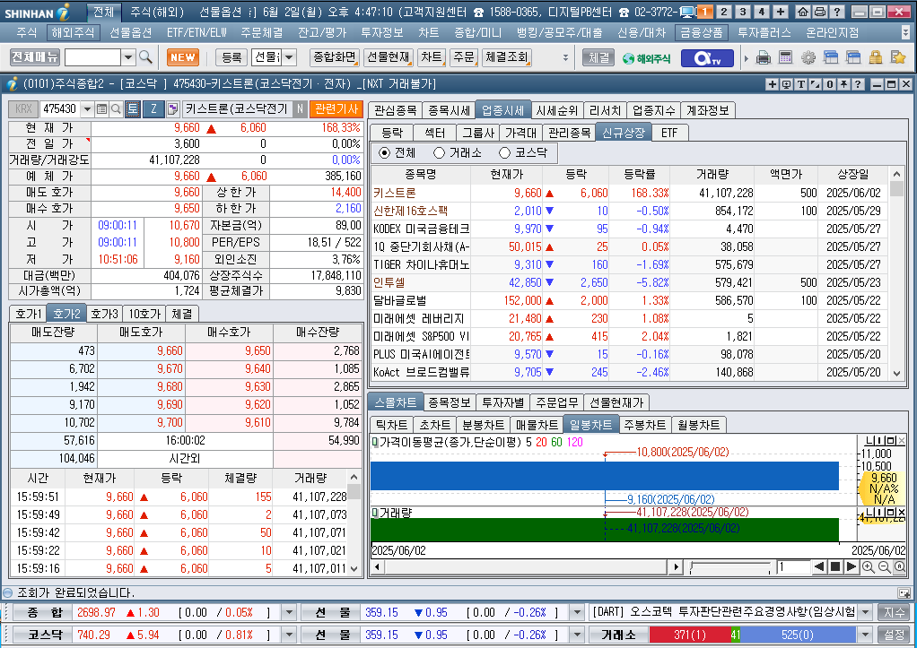Click the stock search magnifier beside code field
917x648 pixels.
pyautogui.click(x=116, y=108)
